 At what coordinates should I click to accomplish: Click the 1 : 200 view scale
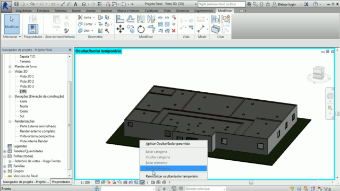(85, 183)
